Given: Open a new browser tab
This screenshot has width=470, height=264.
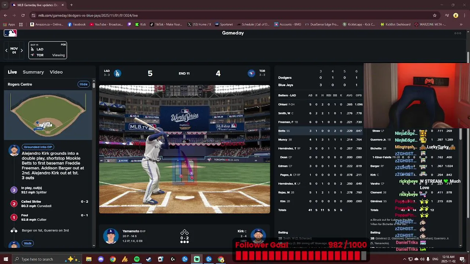Looking at the screenshot, I should [x=71, y=5].
